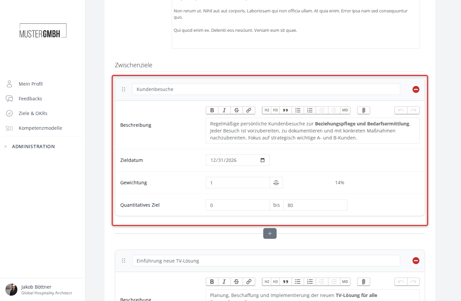Screen dimensions: 461x301
Task: Apply H2 heading in Kundenbesuche description toolbar
Action: click(267, 110)
